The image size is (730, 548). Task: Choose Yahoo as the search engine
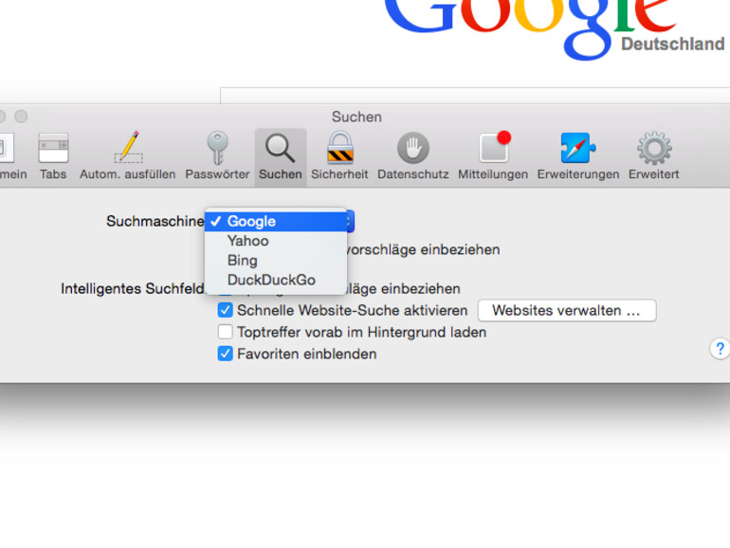[x=276, y=241]
